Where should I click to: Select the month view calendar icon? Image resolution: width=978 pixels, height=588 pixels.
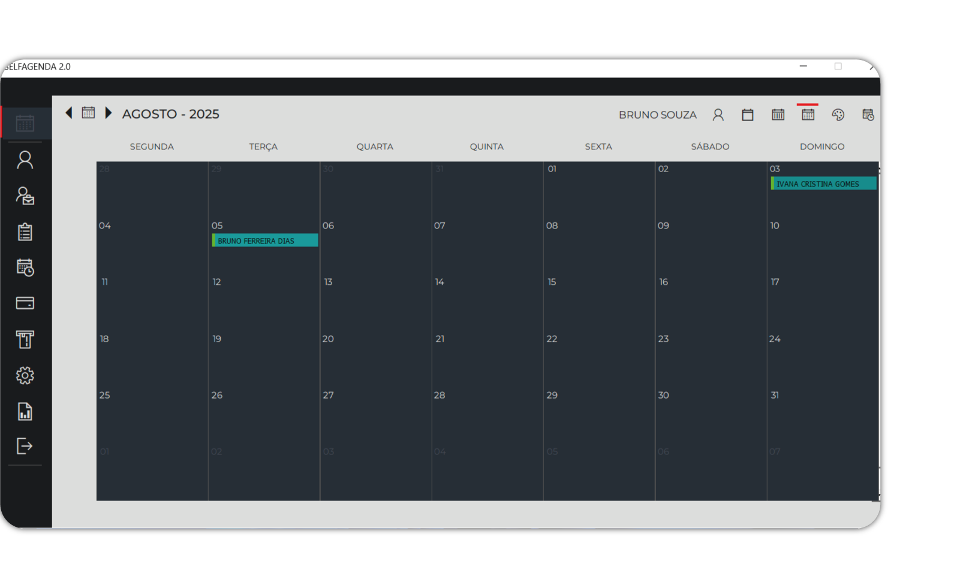click(808, 114)
